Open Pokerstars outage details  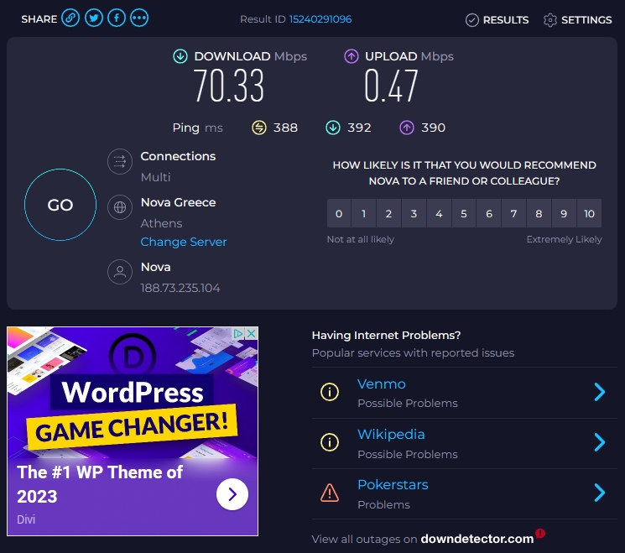click(x=393, y=484)
